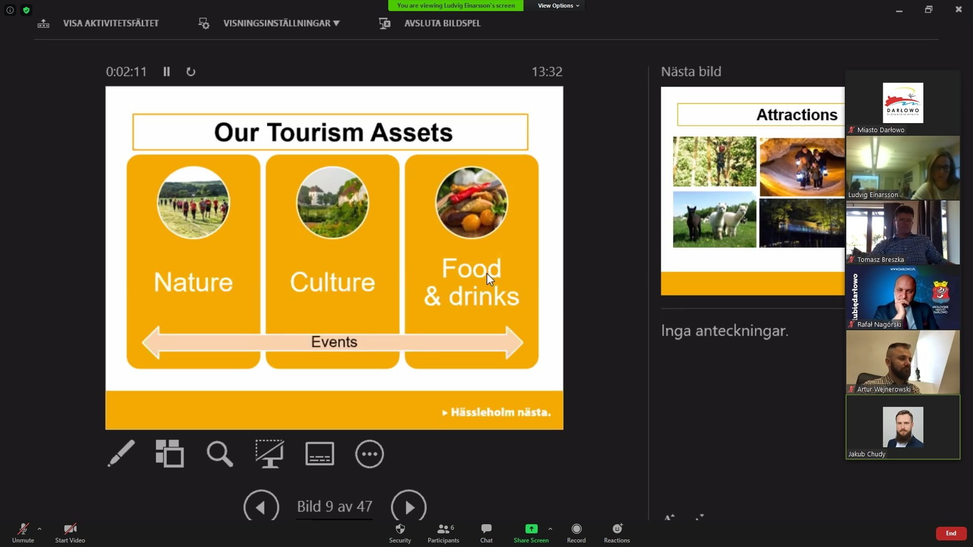Viewport: 973px width, 547px height.
Task: Go to next slide arrow button
Action: (408, 506)
